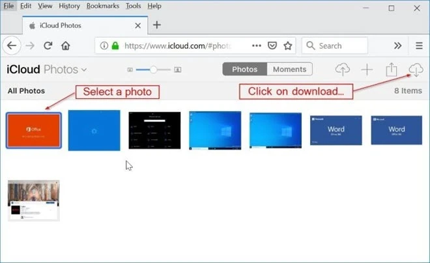Open page actions three-dot menu
430x263 pixels.
pyautogui.click(x=257, y=46)
